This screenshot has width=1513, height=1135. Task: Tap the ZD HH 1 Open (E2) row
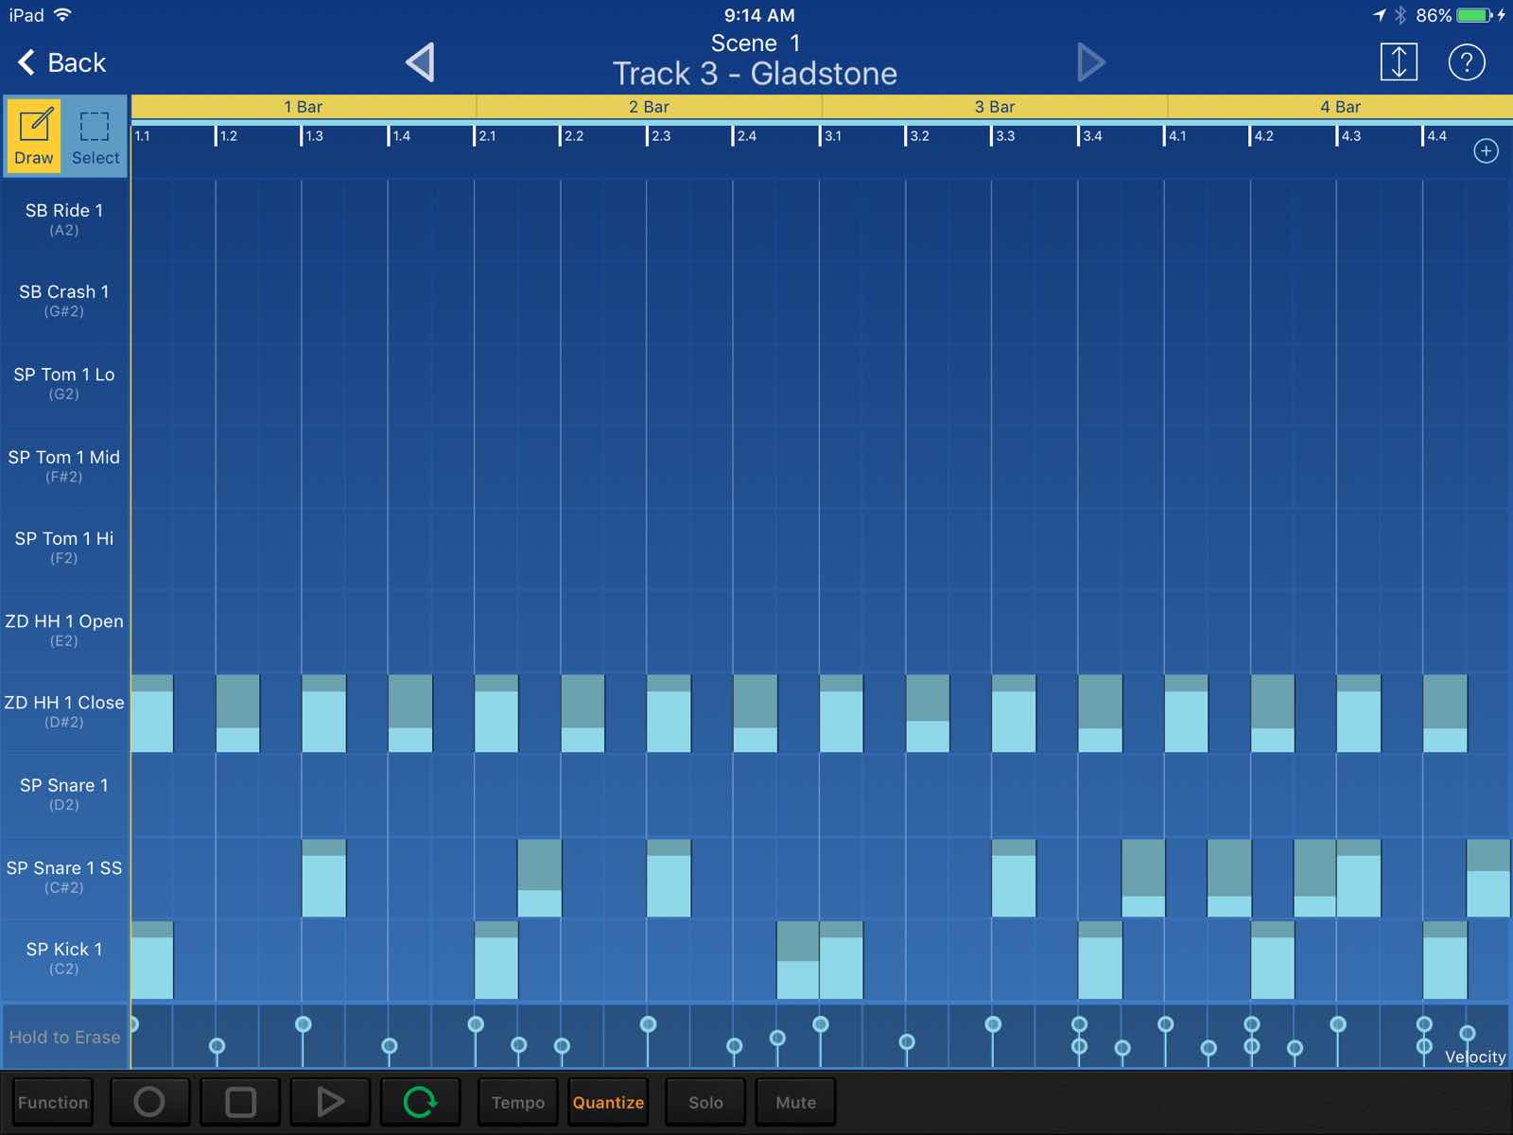tap(64, 630)
